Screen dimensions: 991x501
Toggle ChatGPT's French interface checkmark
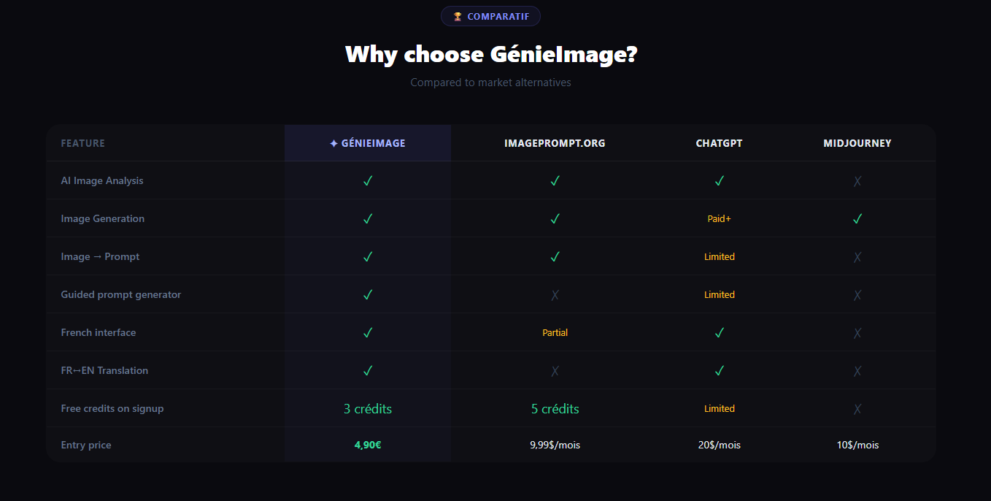(719, 332)
